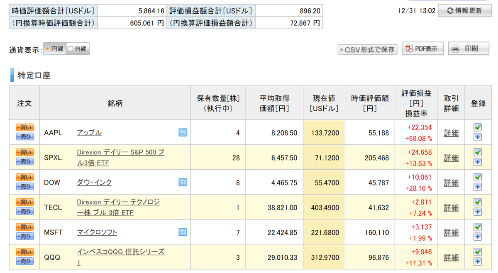Open the PDF表示 button
This screenshot has width=498, height=273.
click(422, 49)
